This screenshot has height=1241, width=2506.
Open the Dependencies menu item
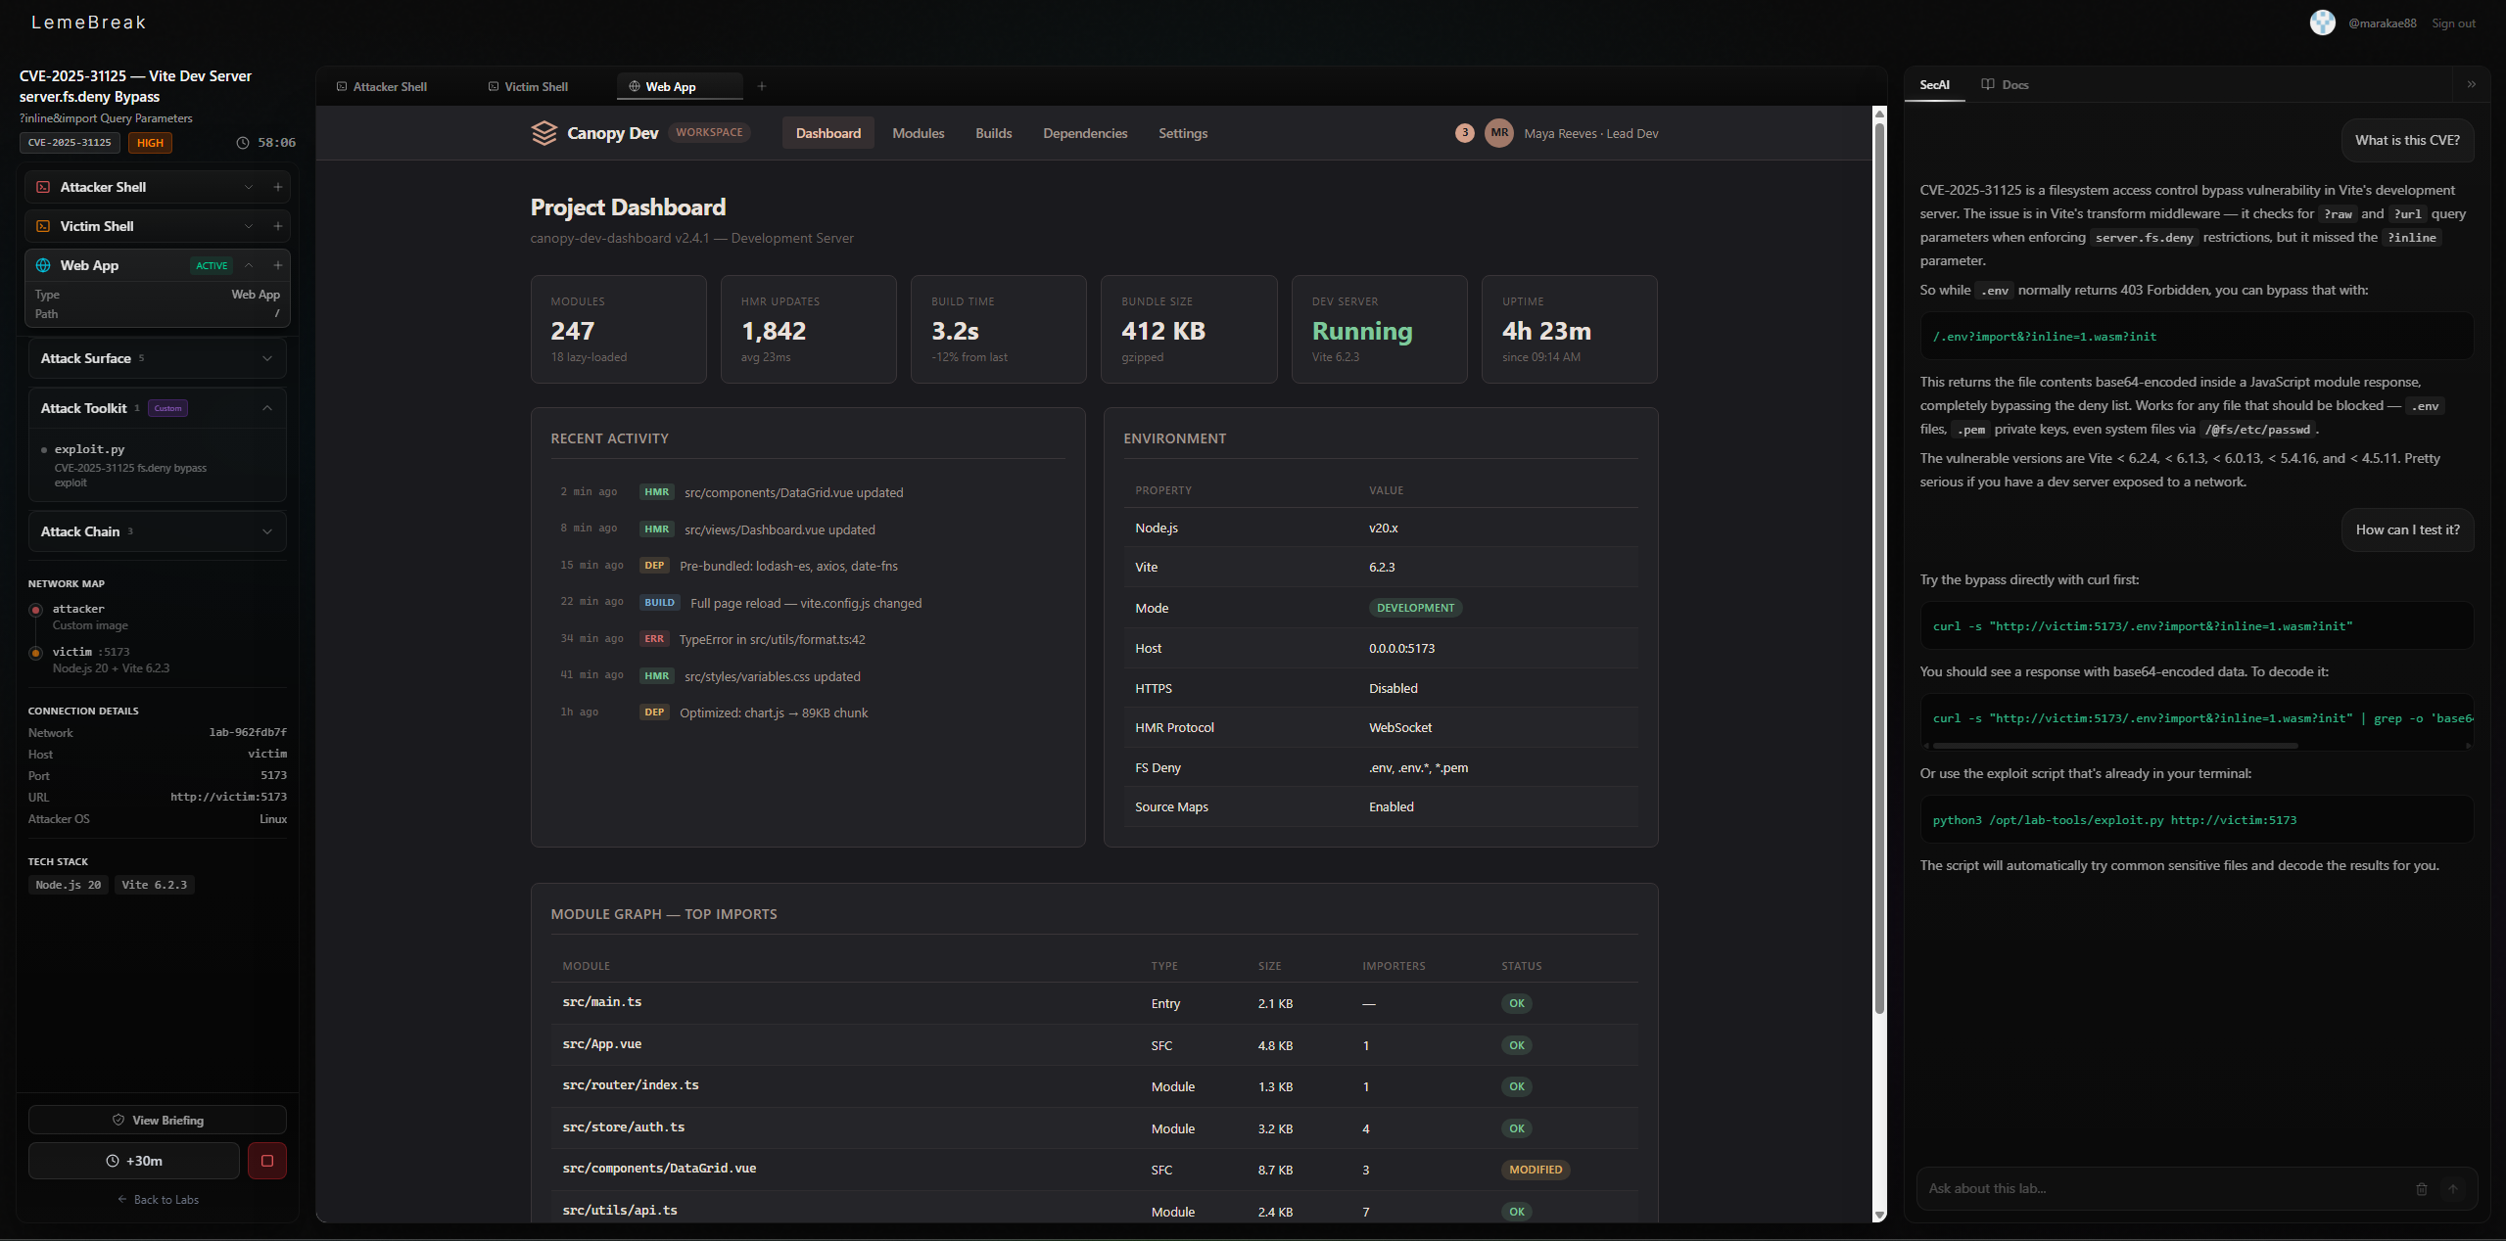pos(1084,133)
